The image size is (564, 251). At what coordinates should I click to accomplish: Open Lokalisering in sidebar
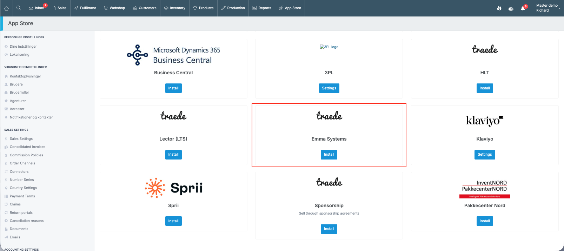[x=20, y=55]
